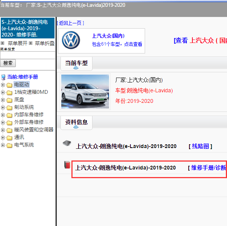Screen dimensions: 227x226
Task: Select the 电气系统 tree item
Action: point(24,145)
